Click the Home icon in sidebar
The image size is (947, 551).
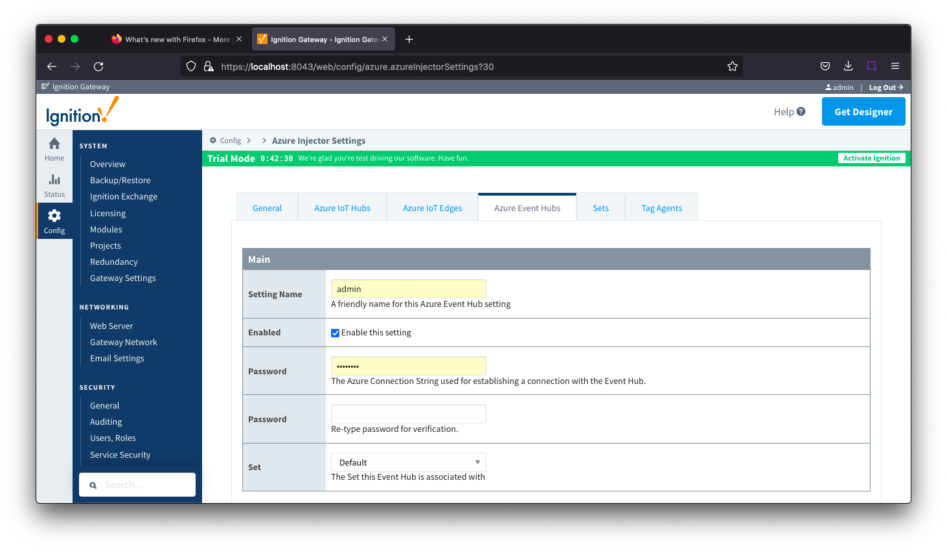[54, 144]
